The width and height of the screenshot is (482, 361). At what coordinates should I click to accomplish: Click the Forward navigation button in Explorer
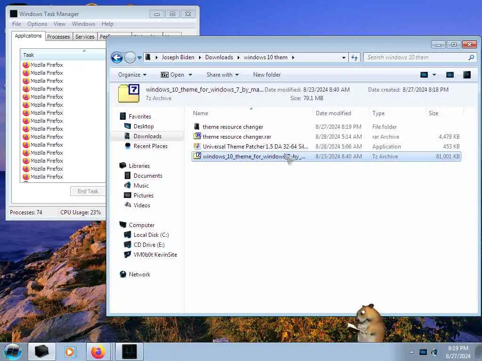[x=130, y=57]
